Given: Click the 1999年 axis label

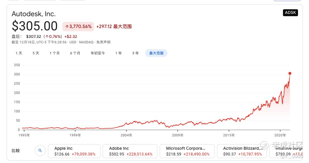Looking at the screenshot, I should click(75, 135).
